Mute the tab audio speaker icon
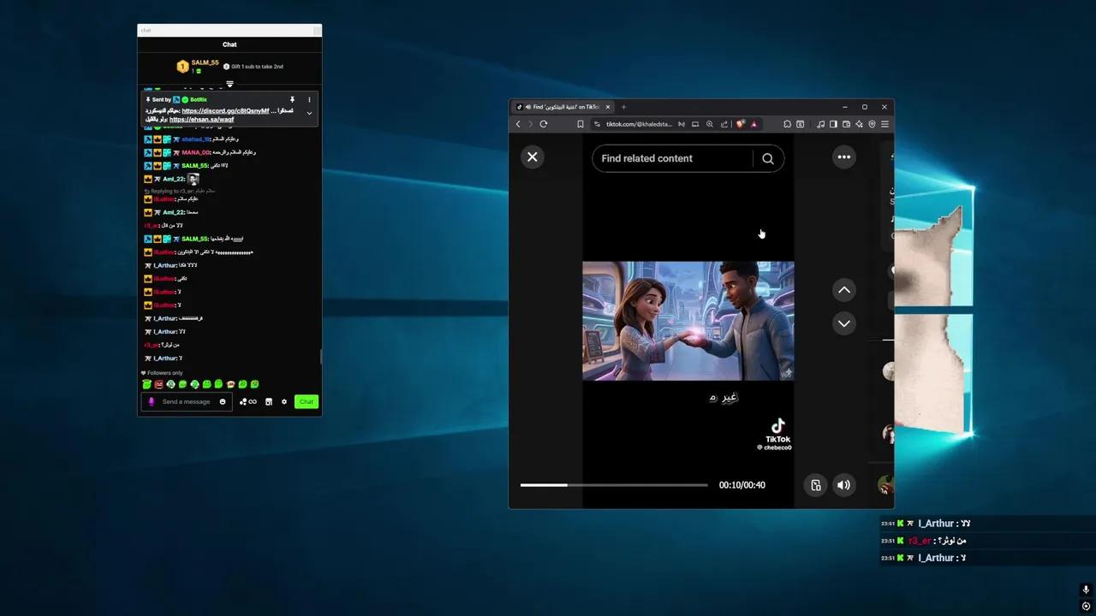 click(527, 107)
